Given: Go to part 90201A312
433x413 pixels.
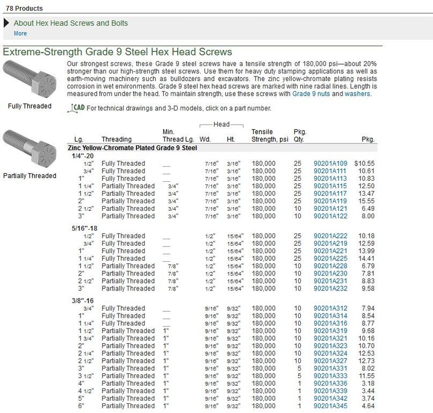Looking at the screenshot, I should click(330, 308).
